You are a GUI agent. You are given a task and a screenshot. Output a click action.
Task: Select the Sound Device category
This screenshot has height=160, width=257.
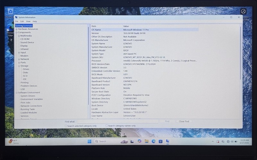pos(27,42)
